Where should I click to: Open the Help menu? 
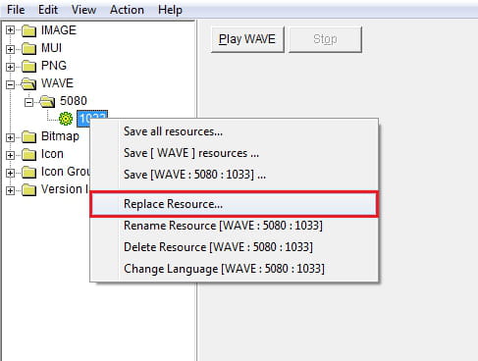(x=170, y=10)
